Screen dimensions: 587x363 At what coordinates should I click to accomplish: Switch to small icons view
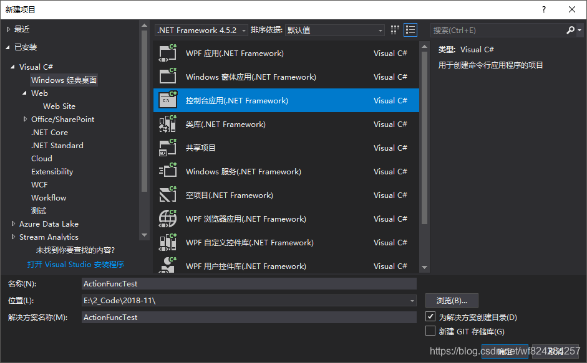[x=395, y=30]
